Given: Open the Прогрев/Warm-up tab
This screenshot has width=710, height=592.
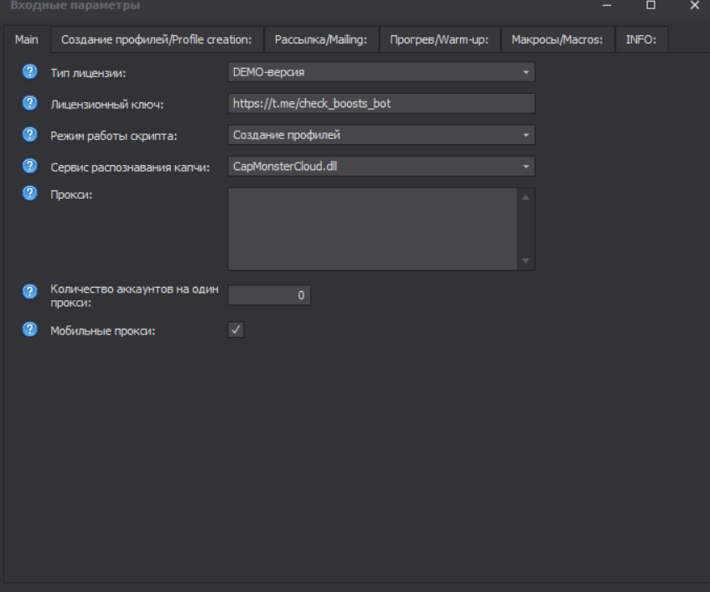Looking at the screenshot, I should 440,39.
